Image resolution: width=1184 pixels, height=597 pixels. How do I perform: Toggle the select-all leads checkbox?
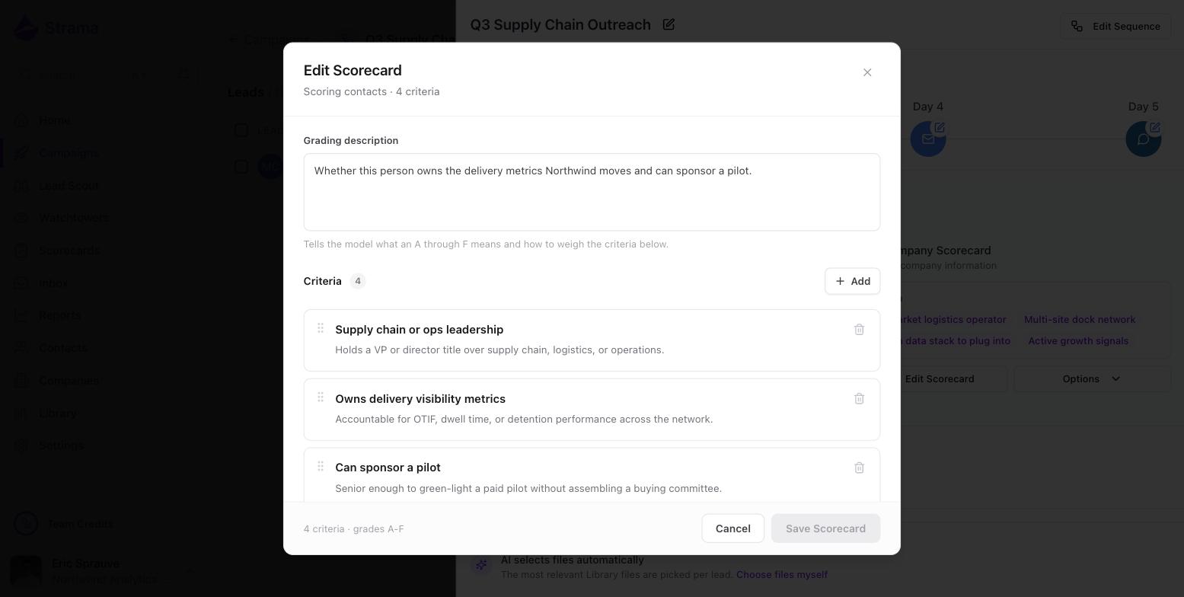tap(241, 130)
